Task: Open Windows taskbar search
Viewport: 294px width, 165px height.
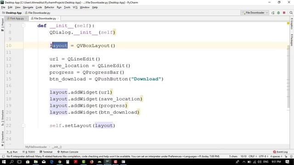Action: pyautogui.click(x=11, y=162)
